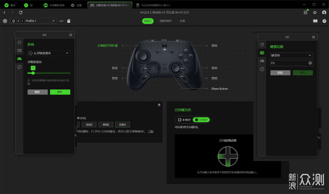329x194 pixels.
Task: Open the top-right settings gear
Action: pos(315,13)
